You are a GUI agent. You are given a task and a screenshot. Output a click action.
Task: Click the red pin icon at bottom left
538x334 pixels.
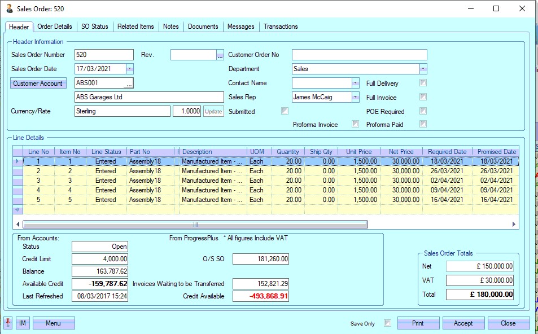click(8, 323)
